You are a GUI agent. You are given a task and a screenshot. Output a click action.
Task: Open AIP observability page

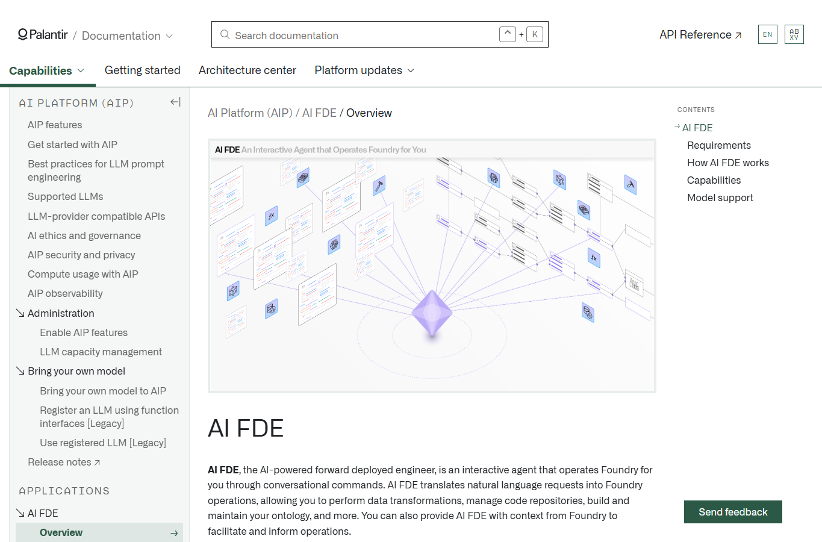pyautogui.click(x=65, y=293)
